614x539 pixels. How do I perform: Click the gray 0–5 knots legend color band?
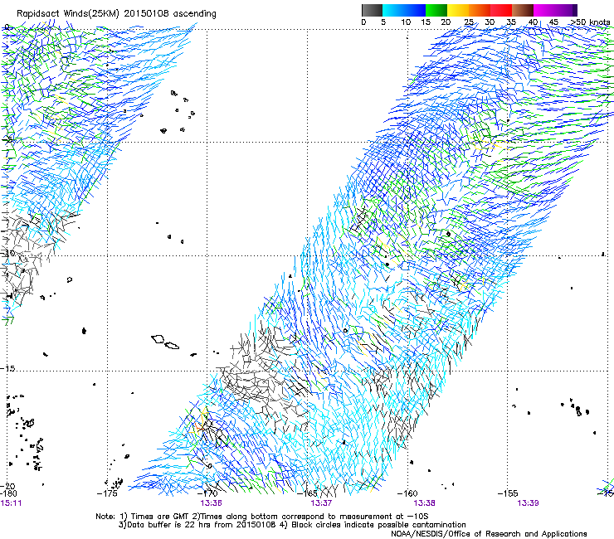(x=372, y=10)
